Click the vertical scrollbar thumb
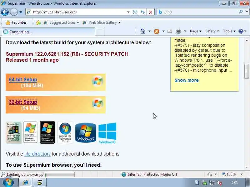Image resolution: width=250 pixels, height=187 pixels. [x=247, y=71]
